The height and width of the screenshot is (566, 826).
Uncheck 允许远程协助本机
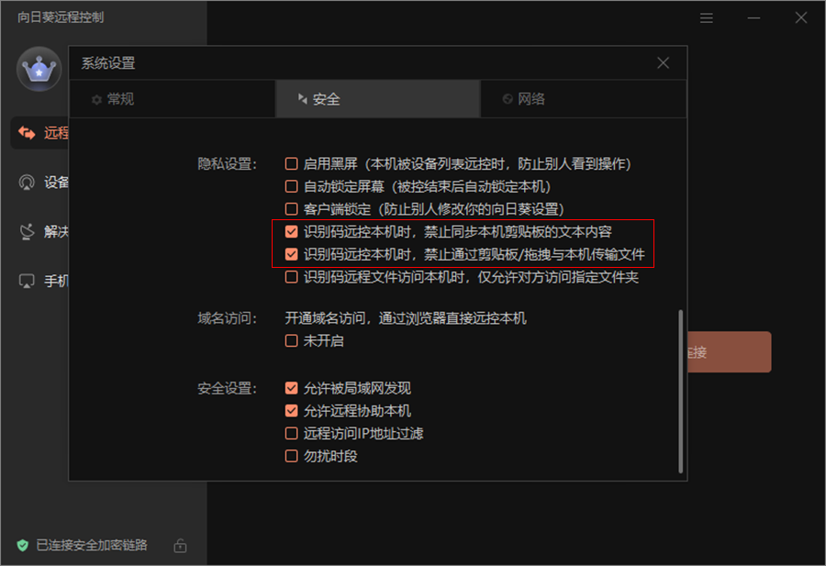pos(291,411)
